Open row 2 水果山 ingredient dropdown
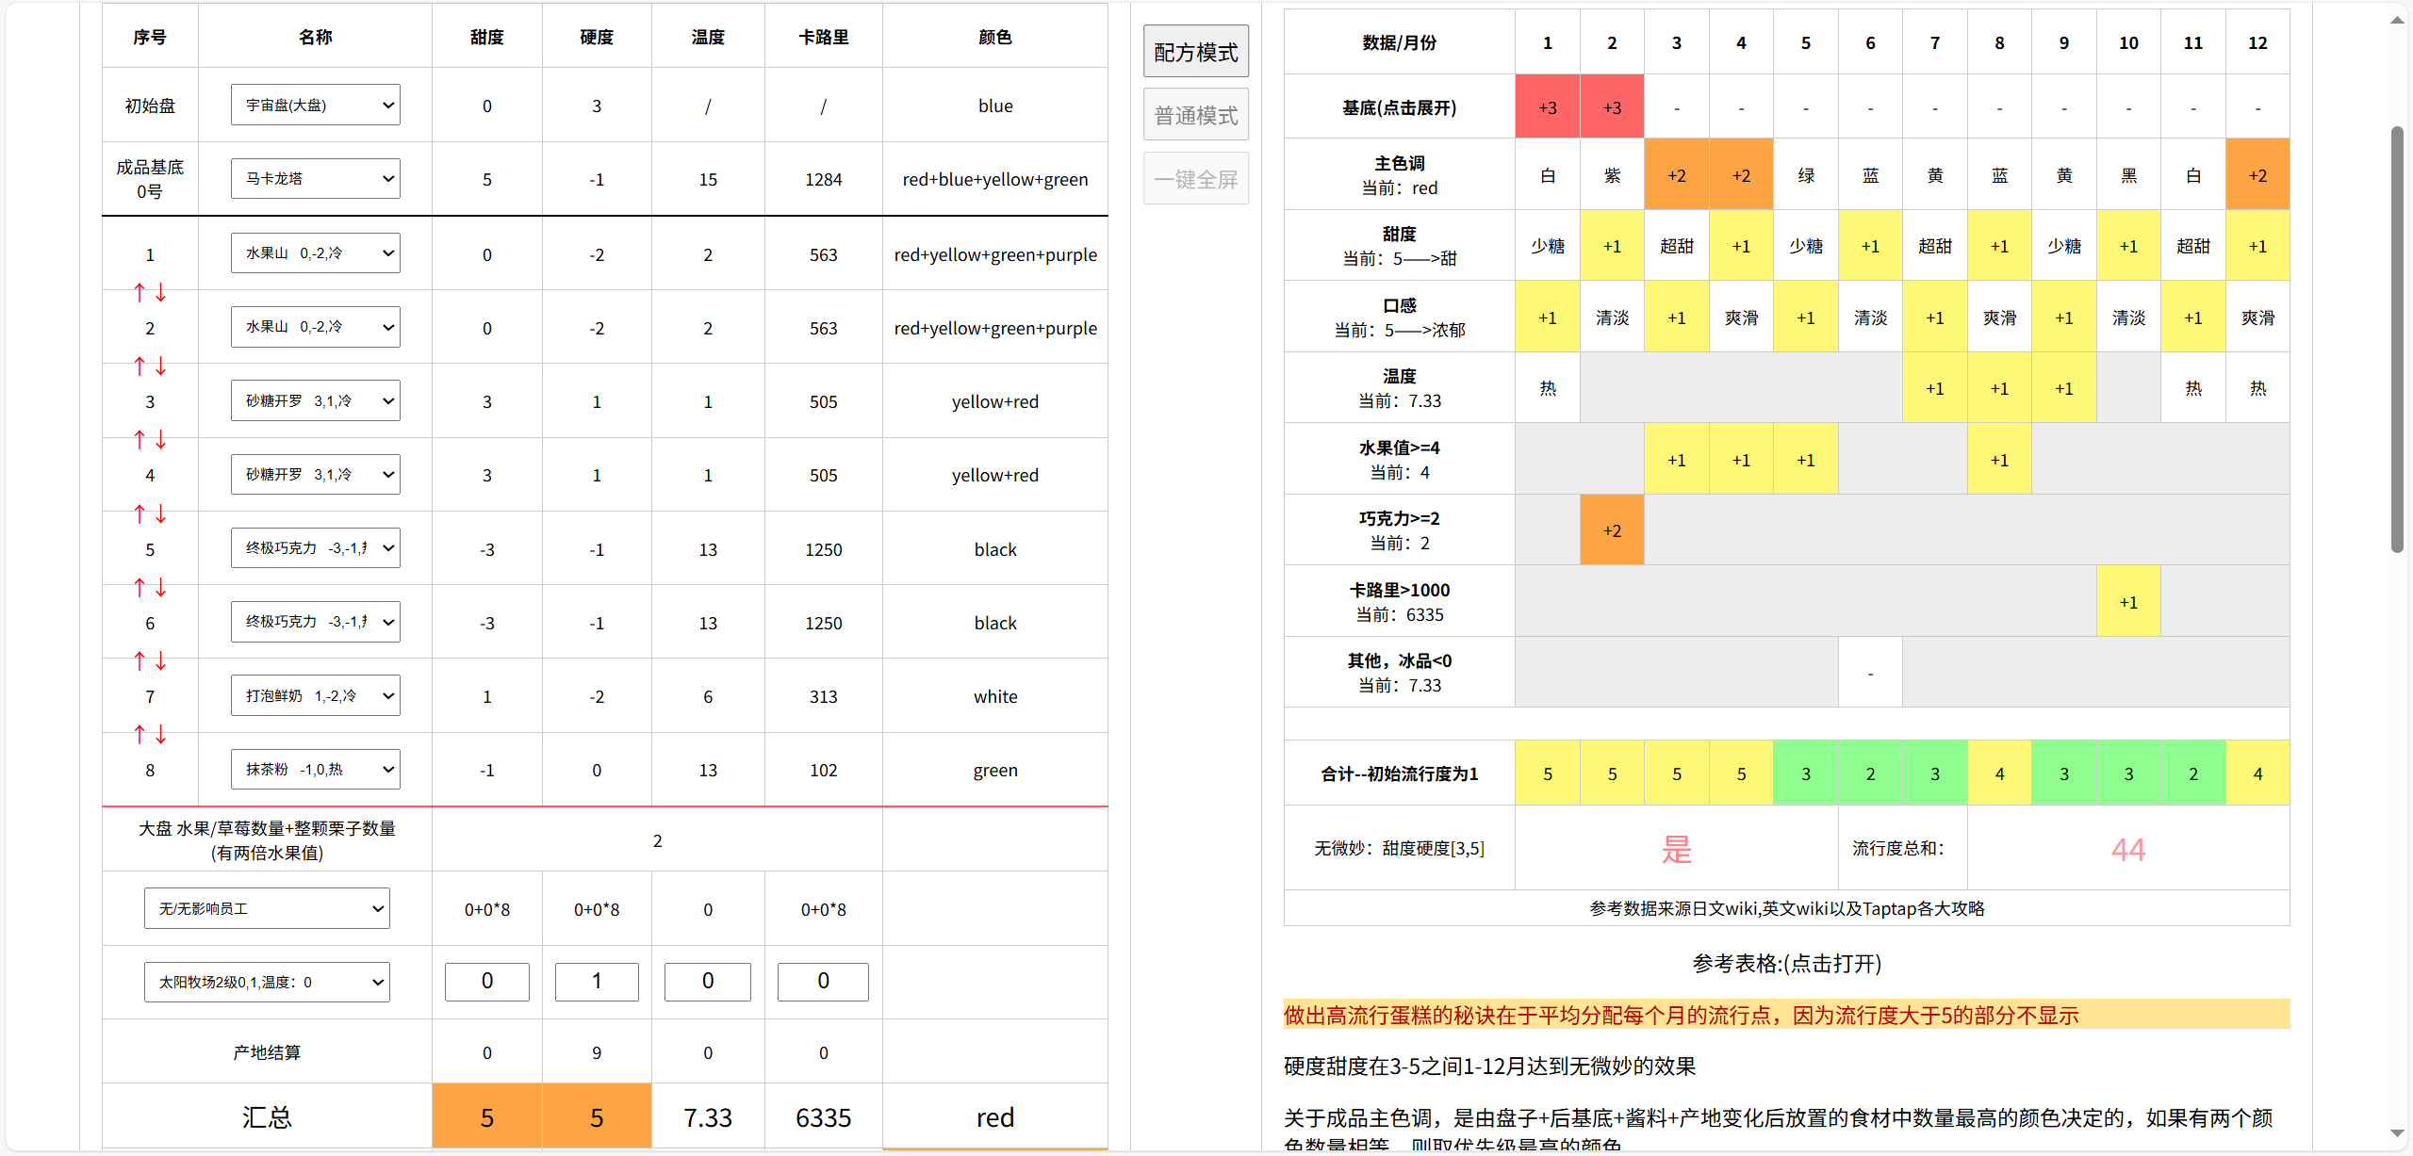The image size is (2413, 1156). tap(316, 326)
